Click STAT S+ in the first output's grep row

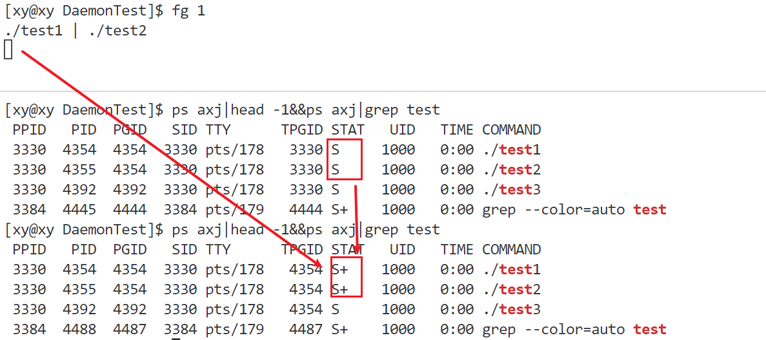[339, 210]
